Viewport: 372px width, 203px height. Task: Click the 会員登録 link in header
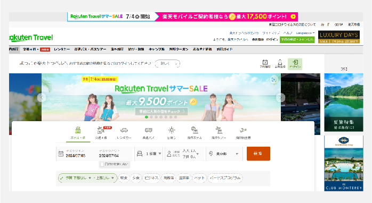pos(257,39)
